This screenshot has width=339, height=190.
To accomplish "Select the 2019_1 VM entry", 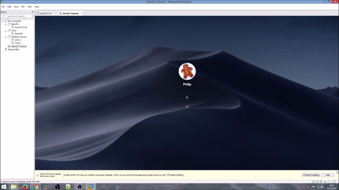I will tap(18, 40).
